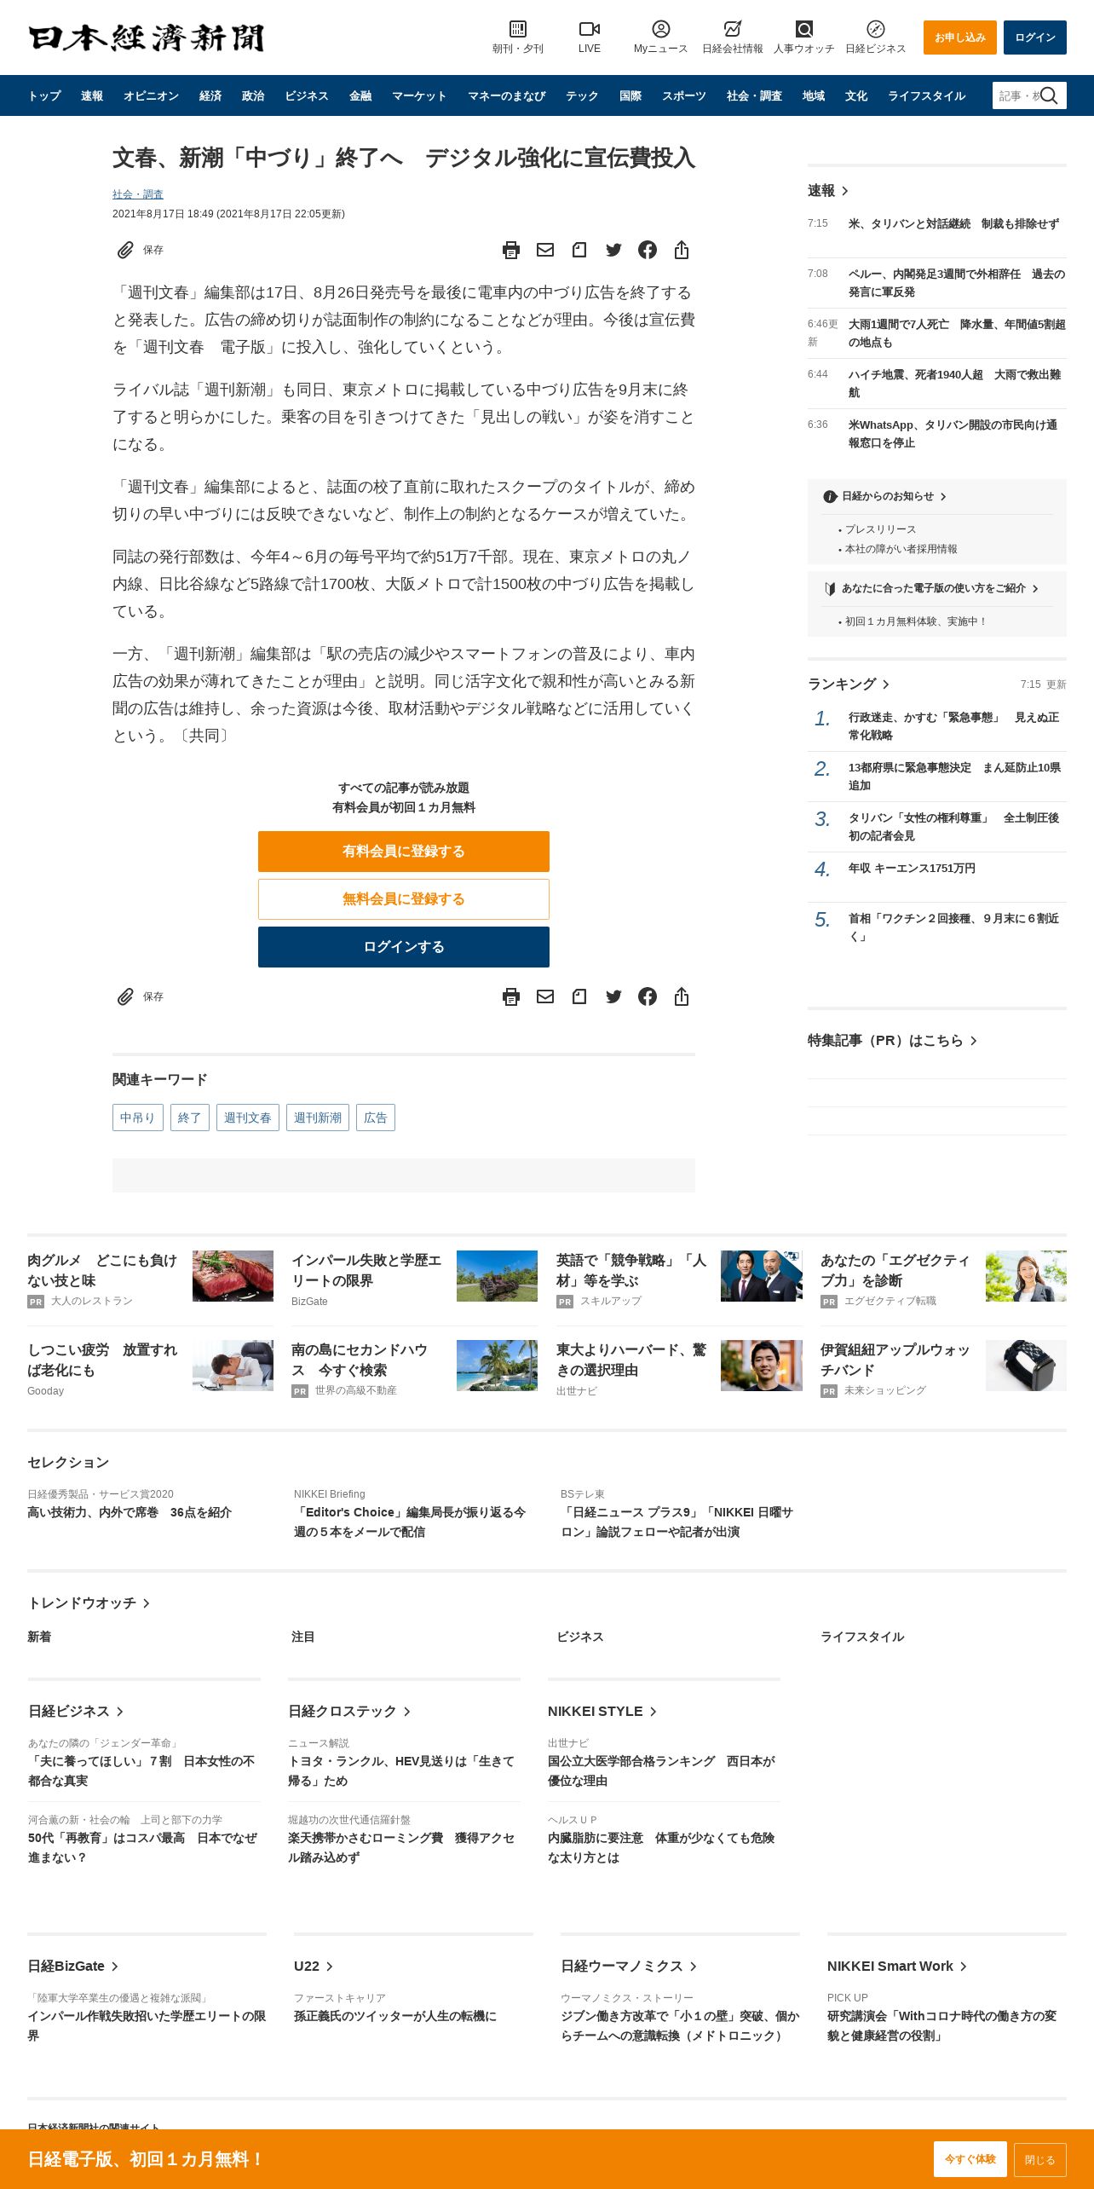1094x2189 pixels.
Task: Click the ログイン button in the header
Action: (x=1035, y=38)
